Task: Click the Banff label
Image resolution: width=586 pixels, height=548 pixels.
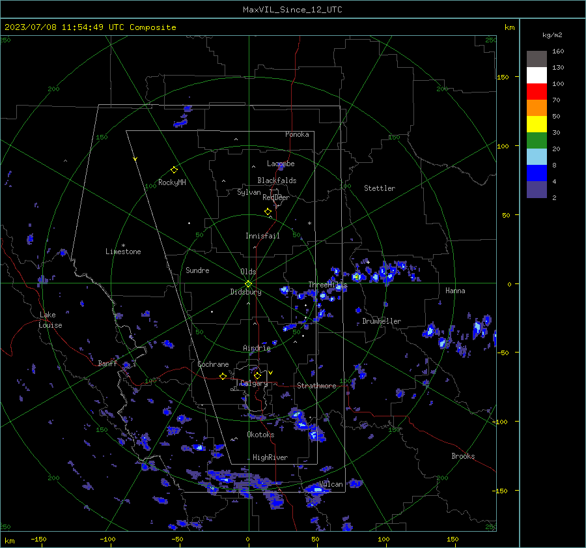Action: coord(107,364)
